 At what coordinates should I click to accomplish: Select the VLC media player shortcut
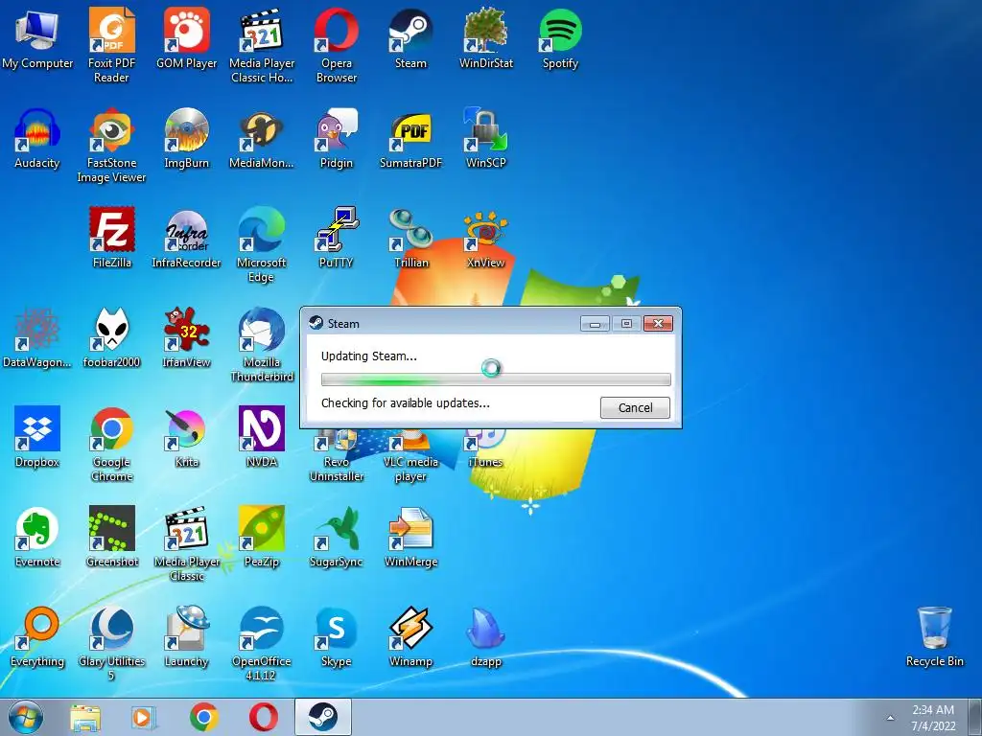tap(410, 455)
